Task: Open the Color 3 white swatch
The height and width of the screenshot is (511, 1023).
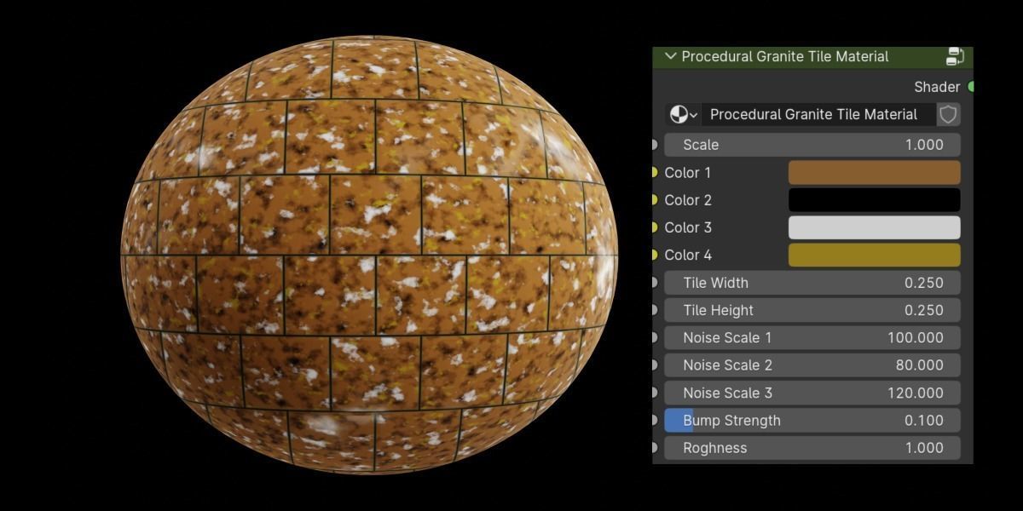Action: click(x=874, y=227)
